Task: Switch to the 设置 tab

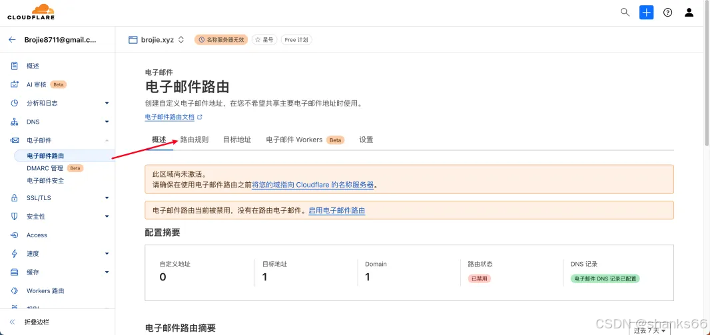Action: (366, 140)
